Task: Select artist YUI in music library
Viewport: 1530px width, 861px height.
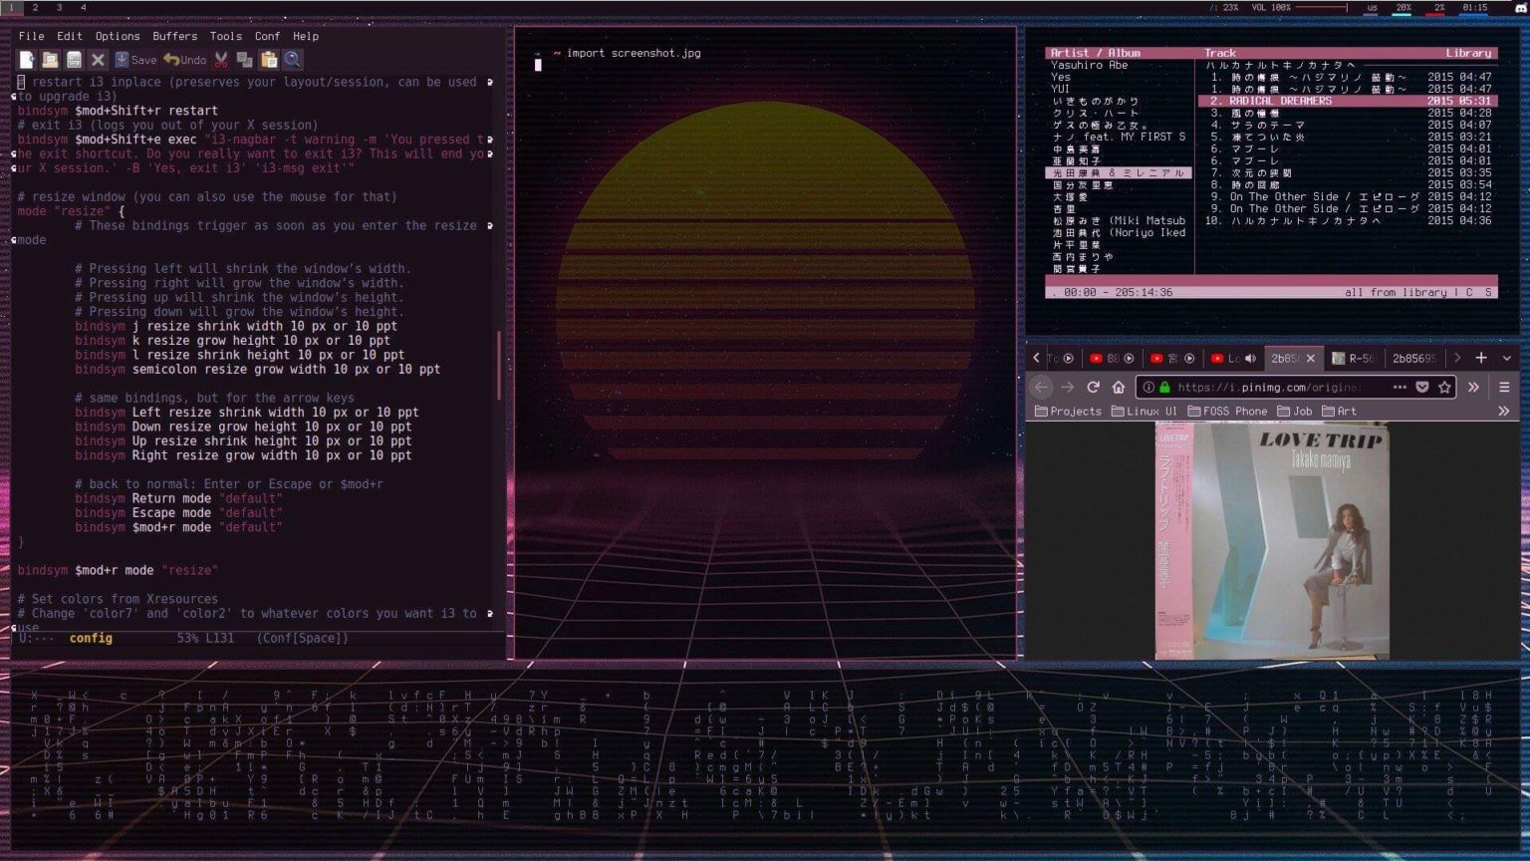Action: [1060, 89]
